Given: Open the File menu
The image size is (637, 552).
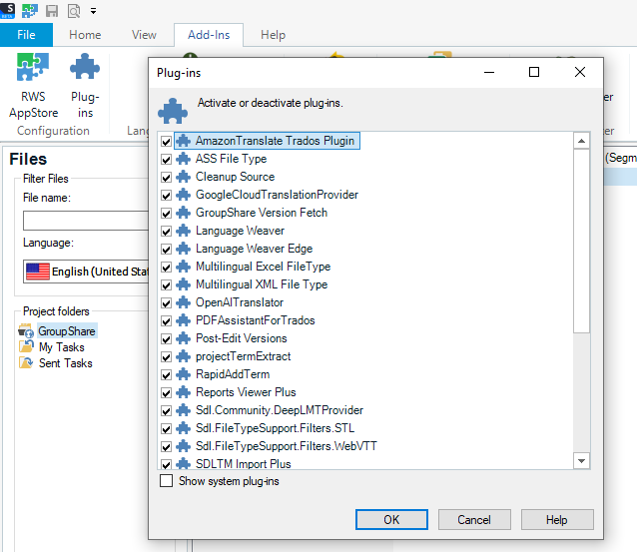Looking at the screenshot, I should tap(26, 35).
